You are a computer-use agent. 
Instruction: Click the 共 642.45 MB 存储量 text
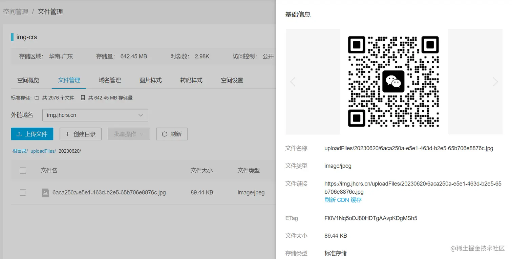tap(110, 98)
